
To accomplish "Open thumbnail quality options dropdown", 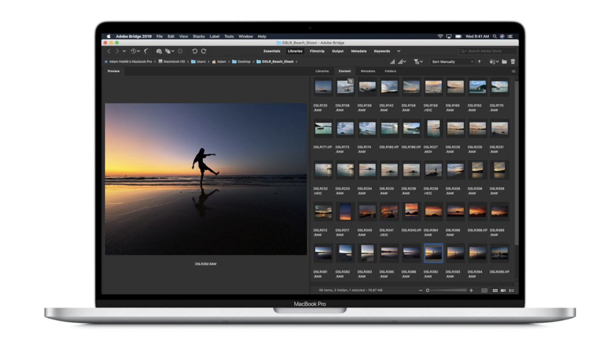I will pyautogui.click(x=402, y=62).
